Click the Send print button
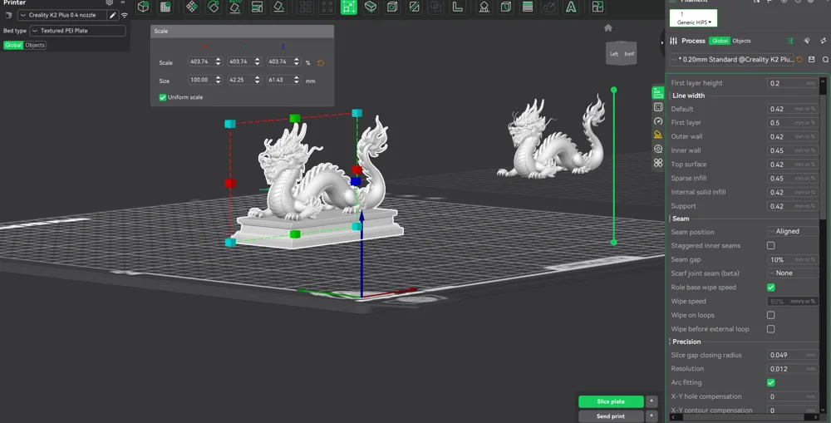 tap(611, 416)
